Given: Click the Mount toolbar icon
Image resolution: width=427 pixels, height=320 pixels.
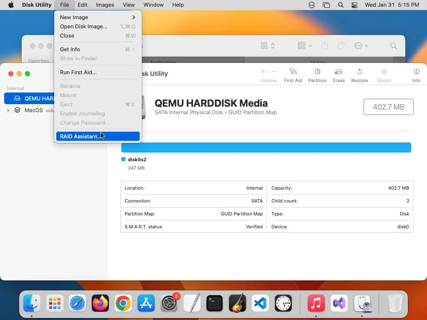Looking at the screenshot, I should pyautogui.click(x=384, y=72).
